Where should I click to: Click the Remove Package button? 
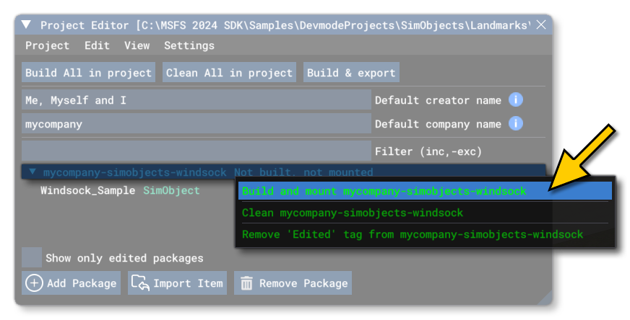point(293,283)
